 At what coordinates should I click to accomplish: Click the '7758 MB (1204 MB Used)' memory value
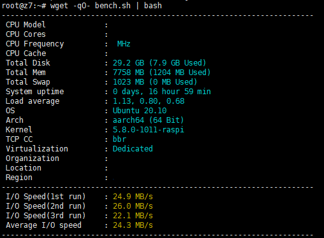tap(161, 73)
